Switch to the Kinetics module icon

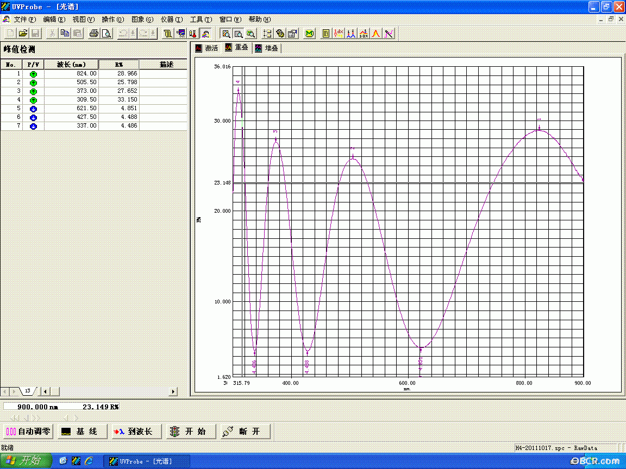[x=181, y=34]
